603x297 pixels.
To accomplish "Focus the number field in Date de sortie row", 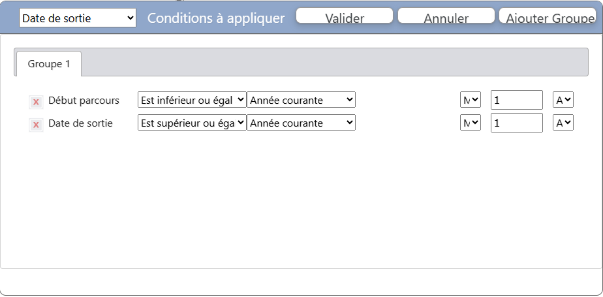I will click(516, 123).
